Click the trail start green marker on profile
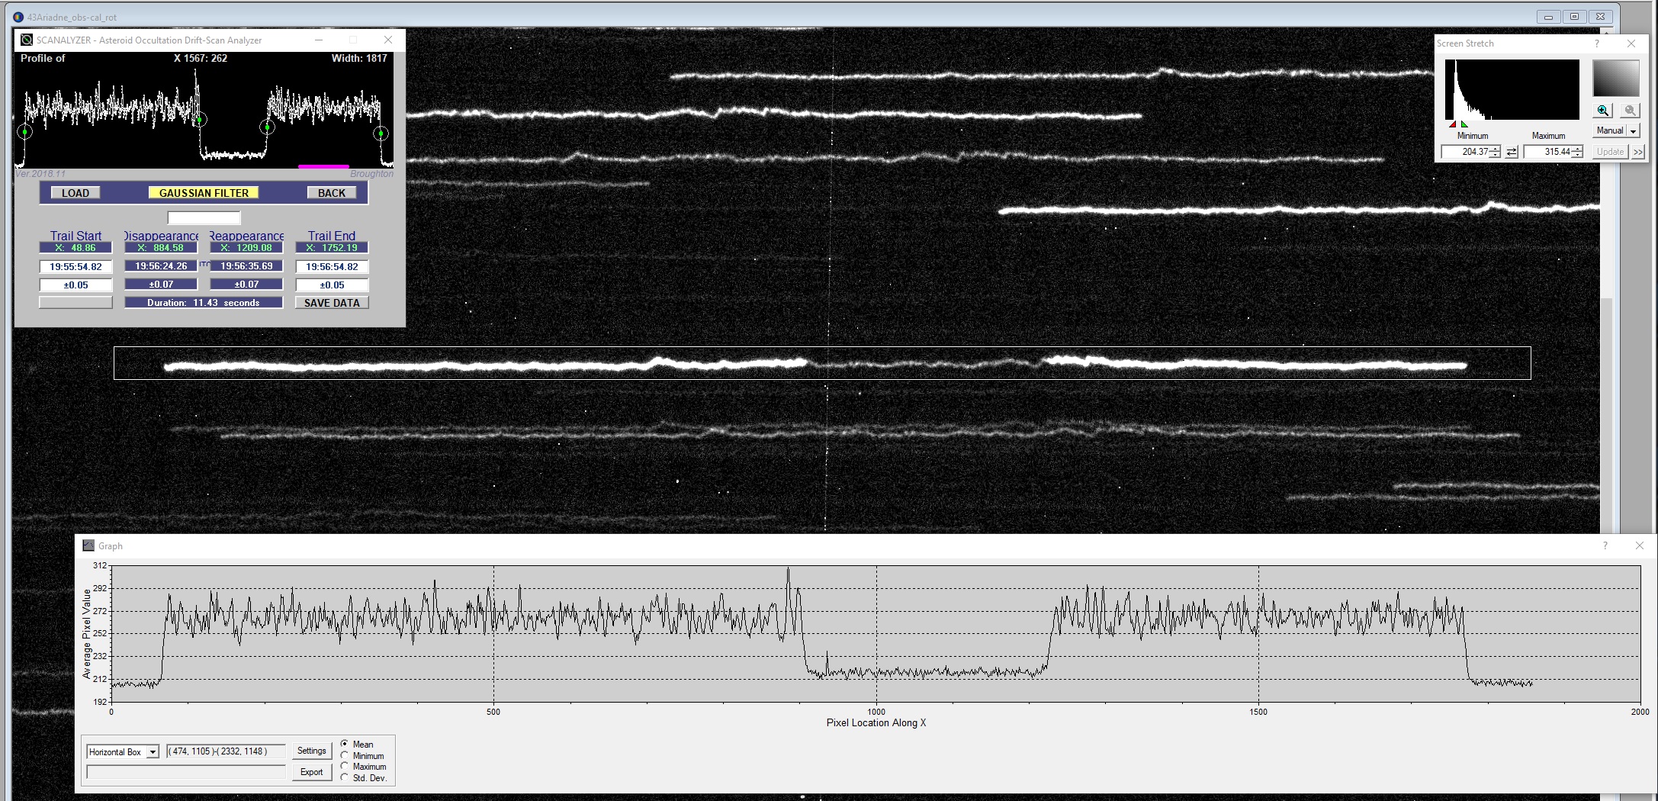Viewport: 1658px width, 801px height. pyautogui.click(x=25, y=132)
